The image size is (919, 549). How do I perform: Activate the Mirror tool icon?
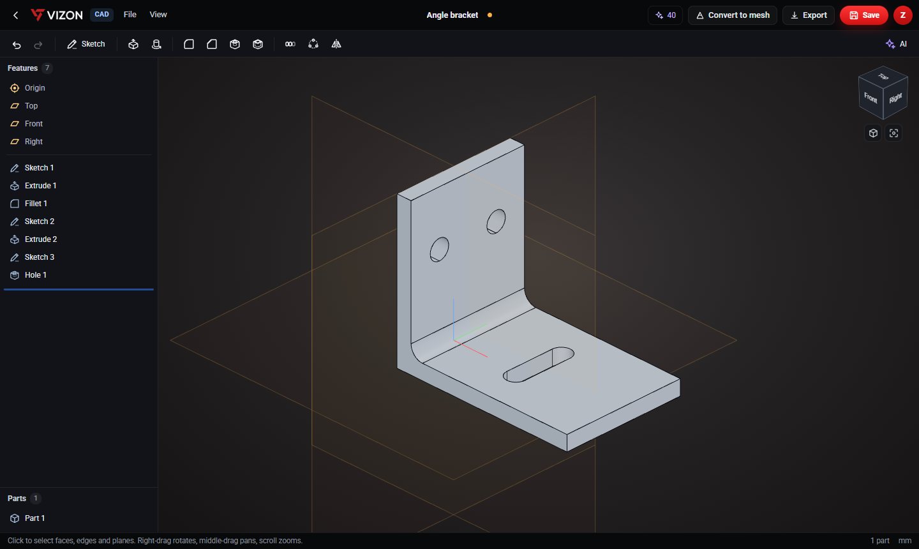[x=336, y=44]
